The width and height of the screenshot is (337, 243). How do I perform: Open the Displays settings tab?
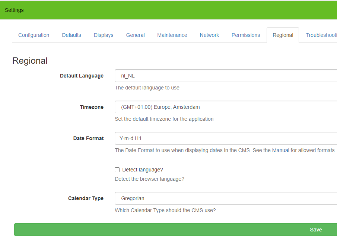click(x=104, y=35)
